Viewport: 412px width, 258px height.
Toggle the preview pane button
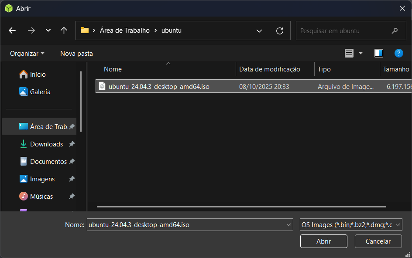click(378, 53)
